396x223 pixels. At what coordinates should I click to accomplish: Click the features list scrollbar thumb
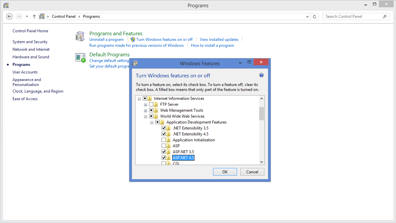[262, 114]
